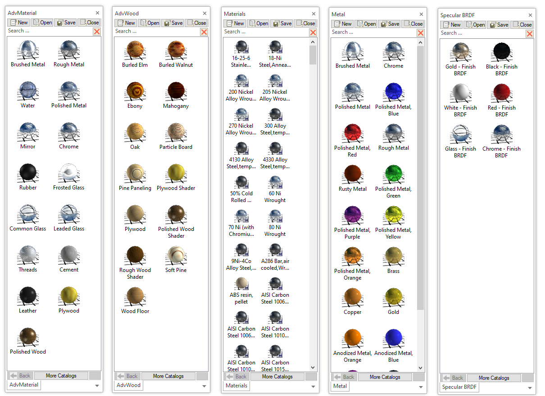The image size is (545, 396).
Task: Switch to the Materials tab
Action: point(236,386)
